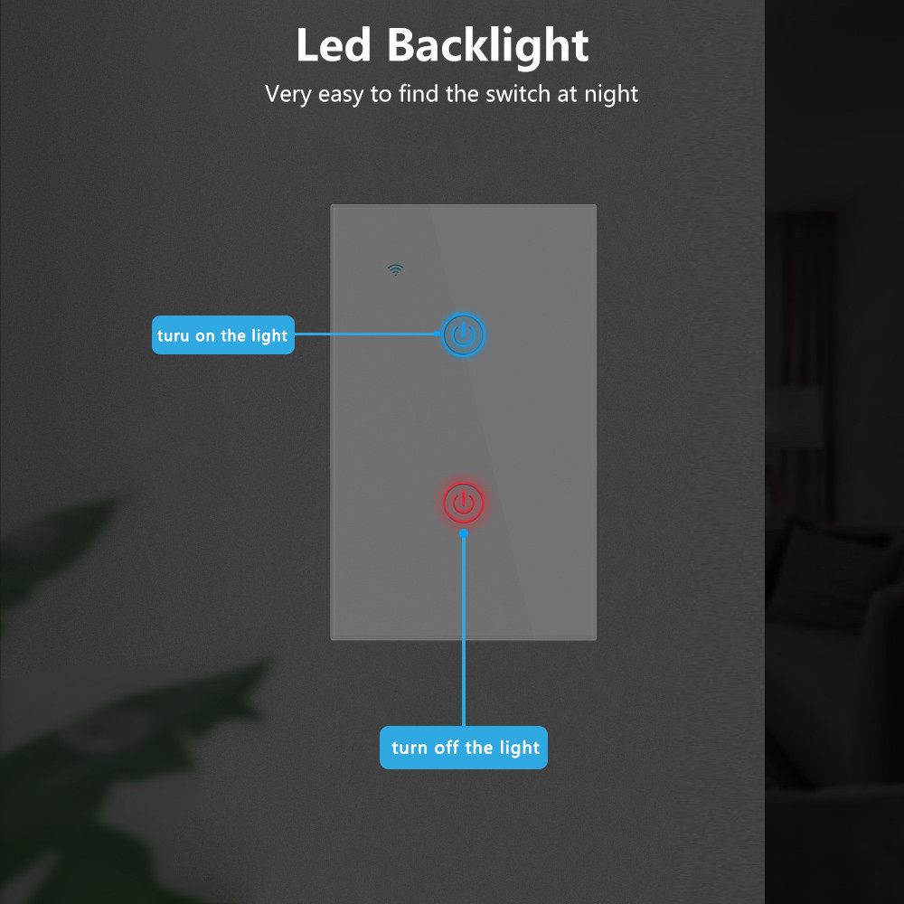Select the 'turn off the light' label
The width and height of the screenshot is (904, 904).
coord(464,748)
